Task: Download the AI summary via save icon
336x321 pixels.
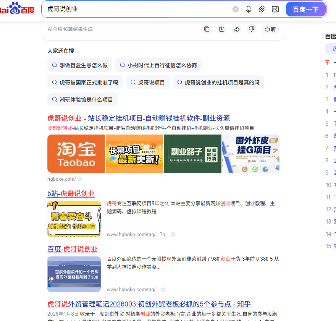Action: (221, 29)
